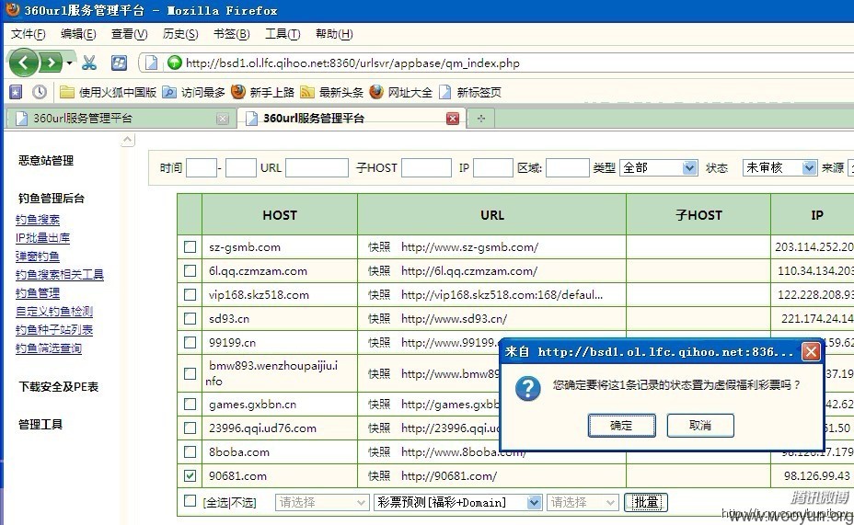Tick the checkbox for 23996.qqi.ud76.com row
Image resolution: width=854 pixels, height=525 pixels.
(x=190, y=428)
